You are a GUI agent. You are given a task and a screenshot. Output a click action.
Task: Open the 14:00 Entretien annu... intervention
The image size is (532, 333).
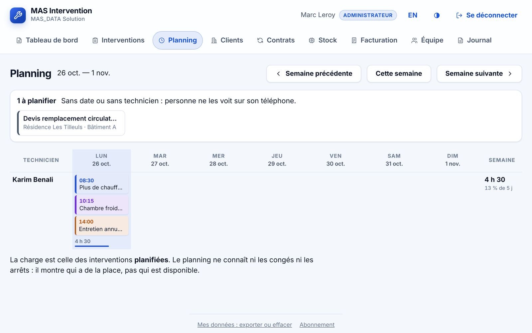[102, 225]
